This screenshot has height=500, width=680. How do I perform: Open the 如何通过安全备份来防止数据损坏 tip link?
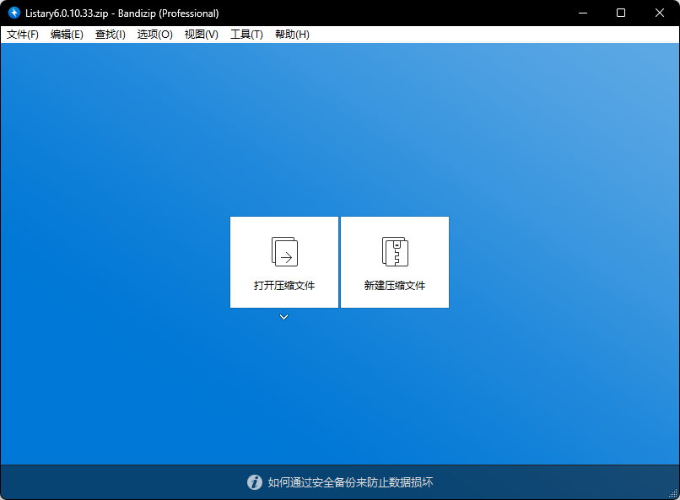(x=350, y=482)
